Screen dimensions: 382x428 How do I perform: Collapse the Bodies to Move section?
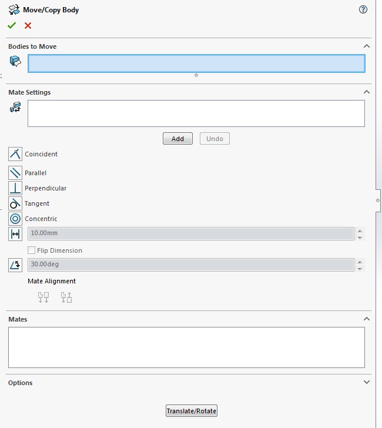[x=367, y=46]
